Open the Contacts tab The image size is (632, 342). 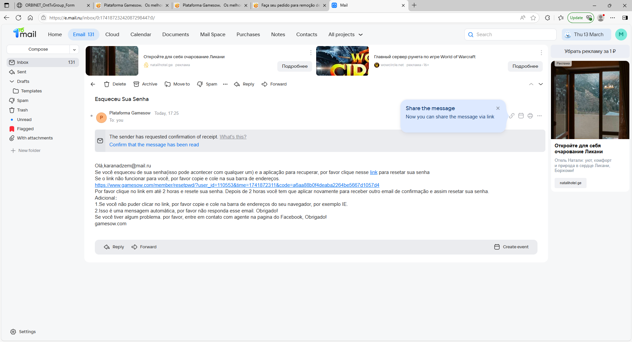307,35
